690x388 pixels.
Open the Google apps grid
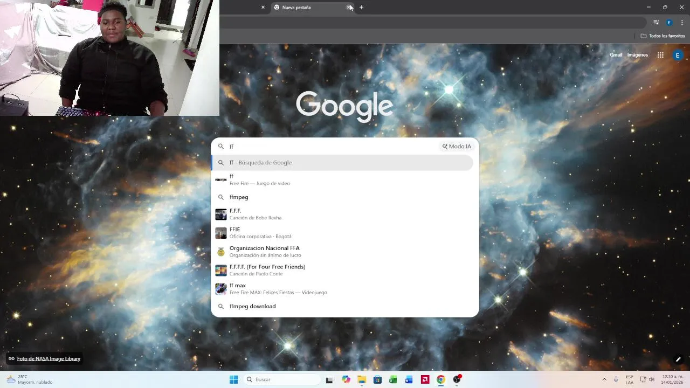click(x=660, y=55)
